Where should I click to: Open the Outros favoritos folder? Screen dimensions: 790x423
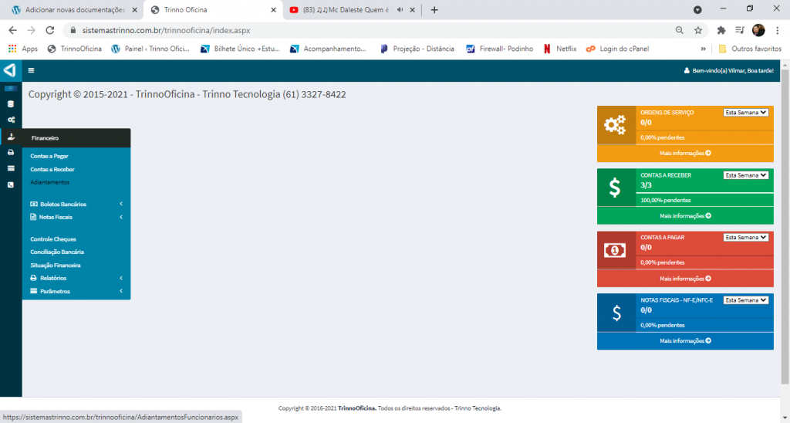coord(750,49)
